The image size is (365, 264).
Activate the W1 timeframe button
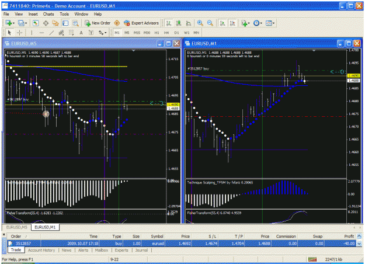point(187,33)
